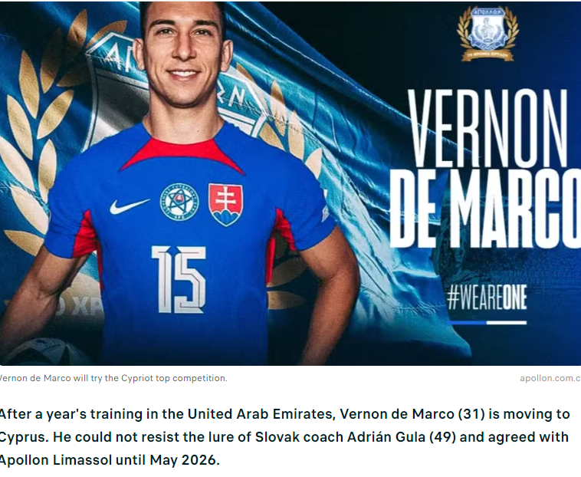Click the Nike swoosh on the jersey
The height and width of the screenshot is (477, 581).
tap(130, 206)
